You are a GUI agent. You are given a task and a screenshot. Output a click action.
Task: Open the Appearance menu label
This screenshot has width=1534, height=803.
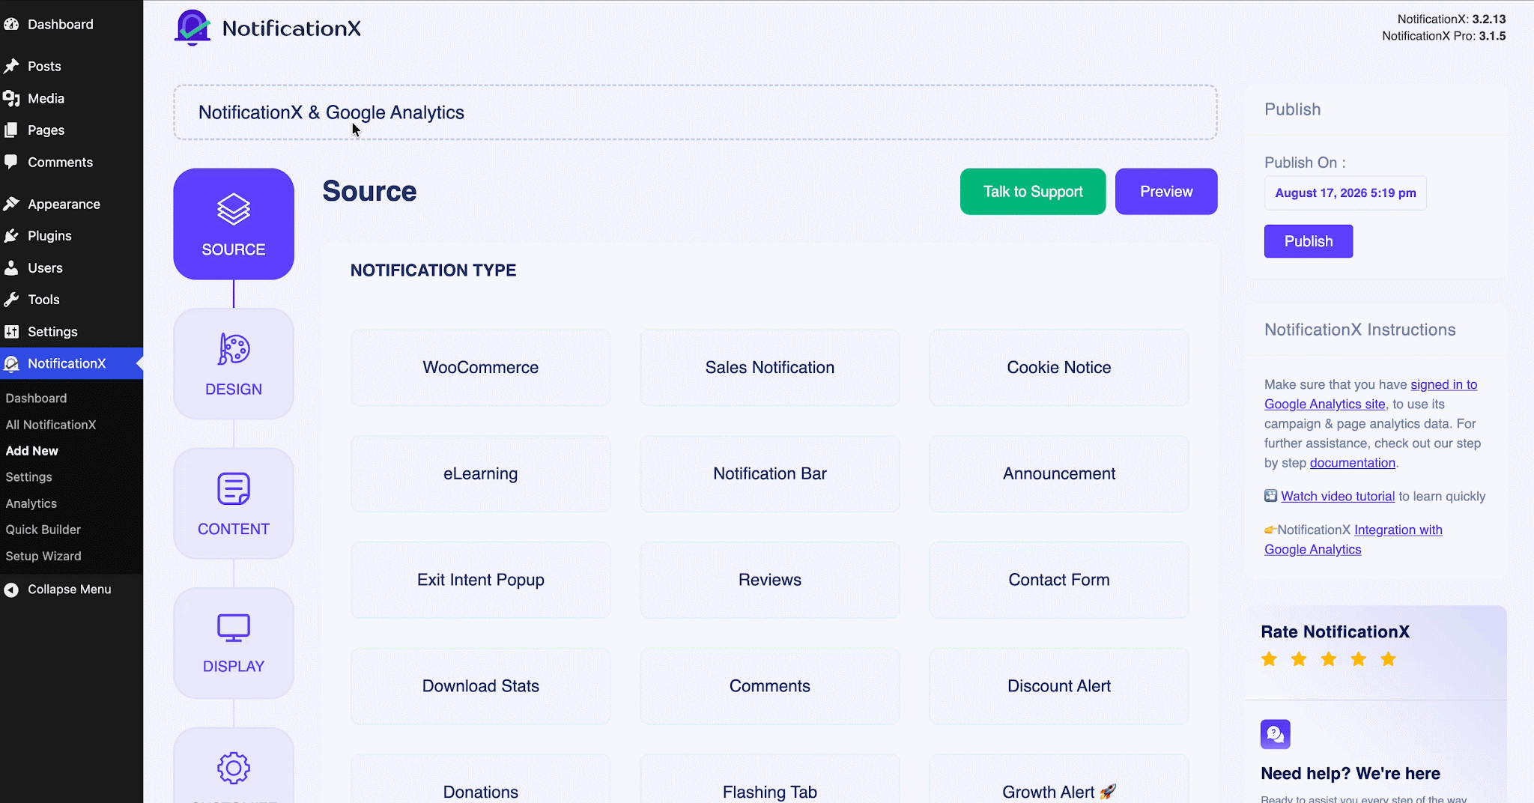tap(64, 204)
